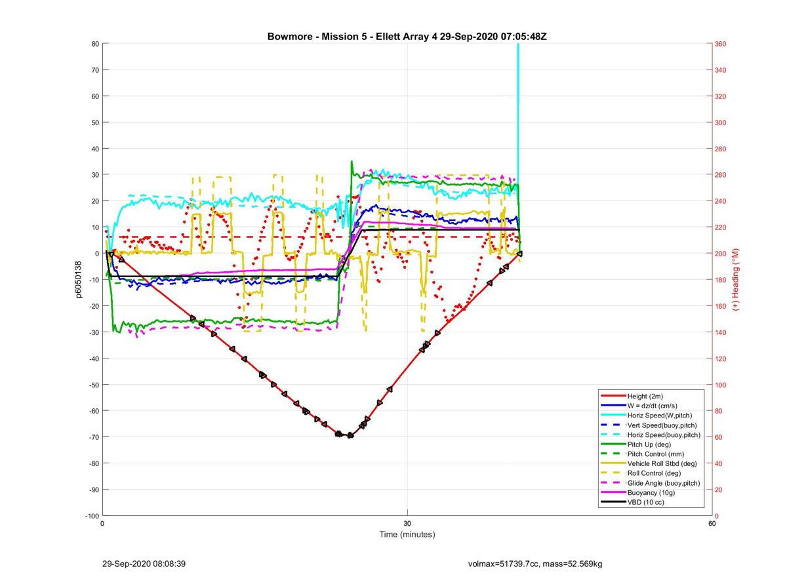Click right heading axis tick '120'

720,358
